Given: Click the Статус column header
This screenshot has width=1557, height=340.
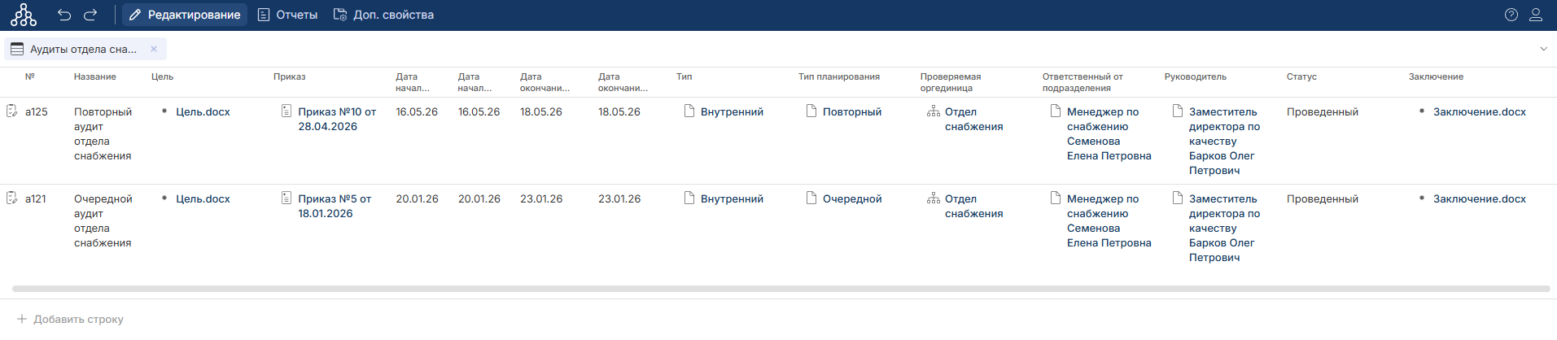Looking at the screenshot, I should 1301,76.
